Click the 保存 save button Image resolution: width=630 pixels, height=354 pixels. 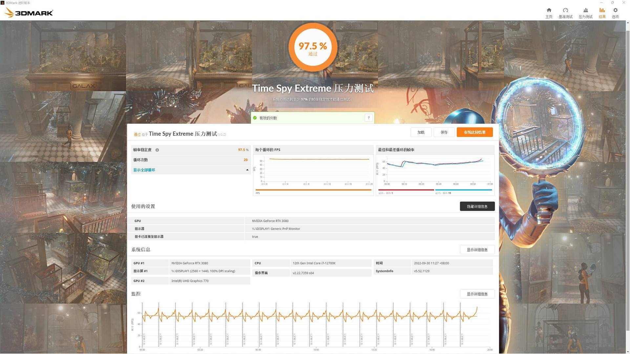(x=444, y=132)
